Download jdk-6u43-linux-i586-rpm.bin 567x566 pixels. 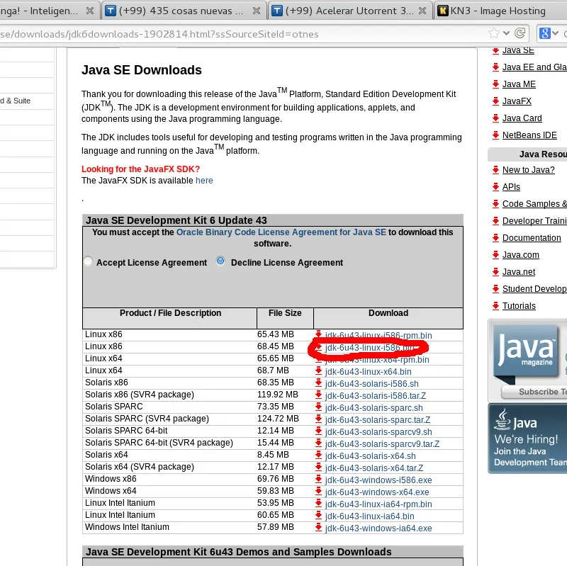click(378, 335)
